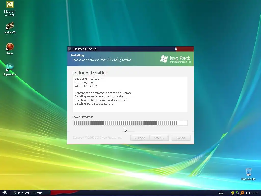Click the copyright text at dialog bottom

tap(97, 138)
